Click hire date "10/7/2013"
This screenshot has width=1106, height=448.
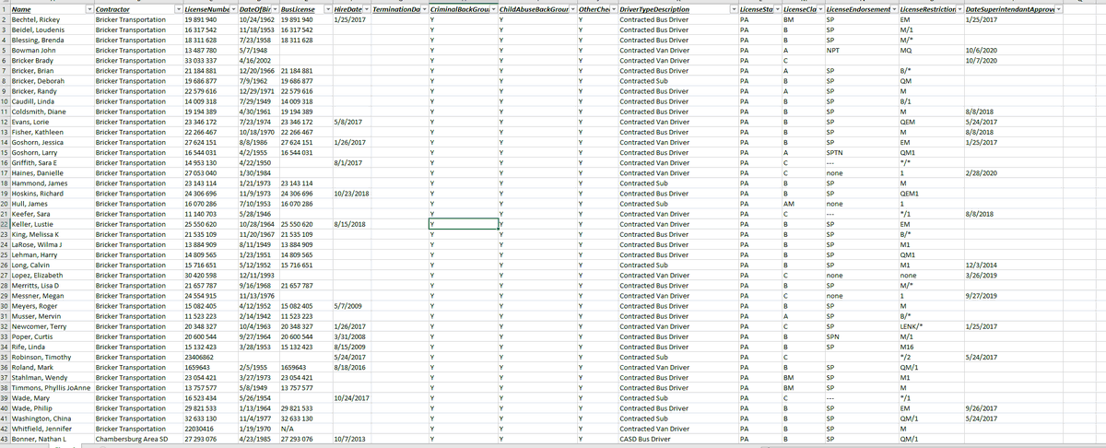[351, 440]
